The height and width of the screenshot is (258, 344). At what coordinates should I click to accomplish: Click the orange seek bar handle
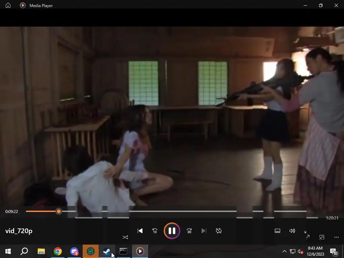tap(58, 212)
